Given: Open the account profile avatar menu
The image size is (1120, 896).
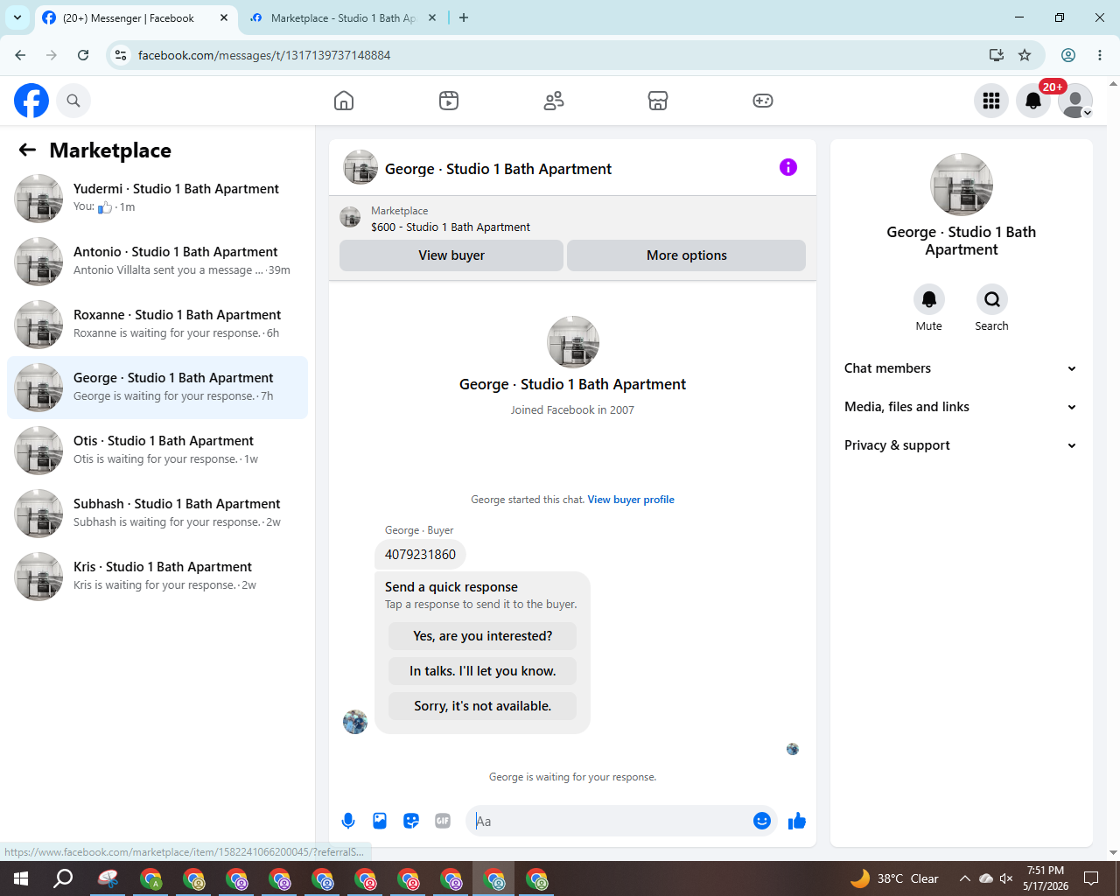Looking at the screenshot, I should [1075, 101].
